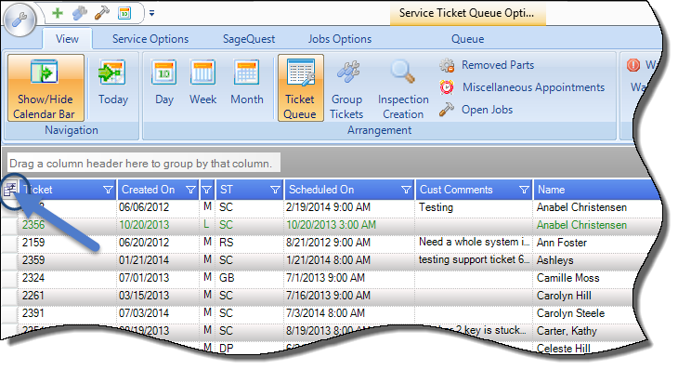Click the green plus icon in quick access toolbar
Viewport: 678px width, 370px height.
pyautogui.click(x=58, y=13)
